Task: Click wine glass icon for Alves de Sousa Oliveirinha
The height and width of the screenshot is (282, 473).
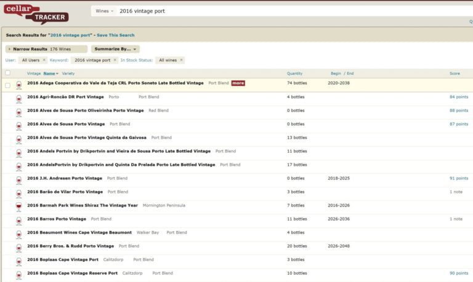Action: point(19,112)
